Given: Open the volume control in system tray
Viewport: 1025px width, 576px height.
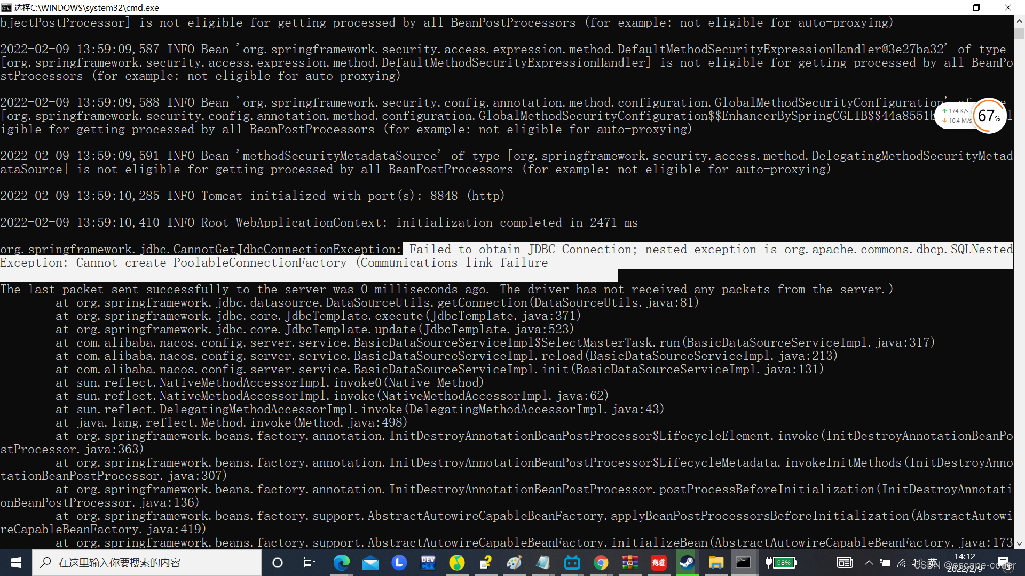Looking at the screenshot, I should [916, 563].
